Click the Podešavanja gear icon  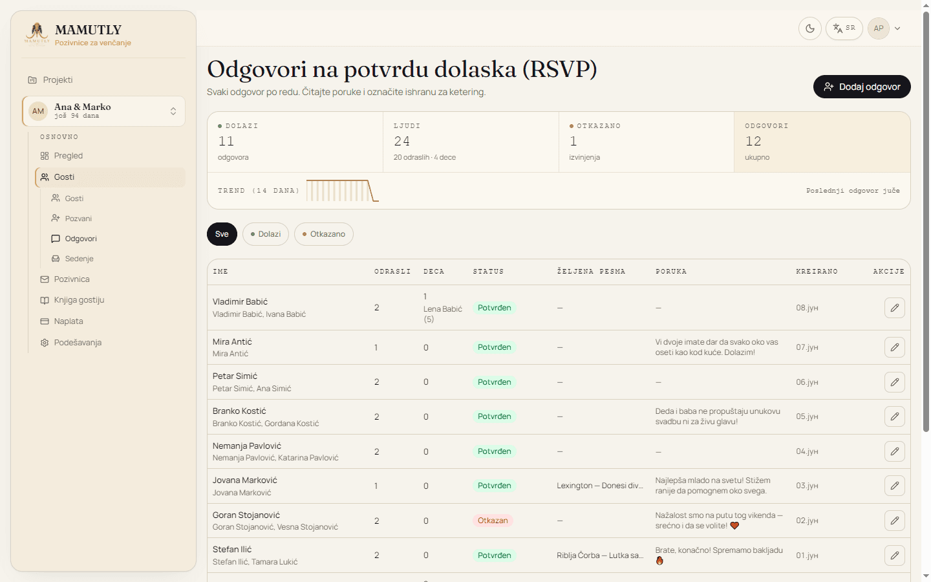[x=45, y=343]
